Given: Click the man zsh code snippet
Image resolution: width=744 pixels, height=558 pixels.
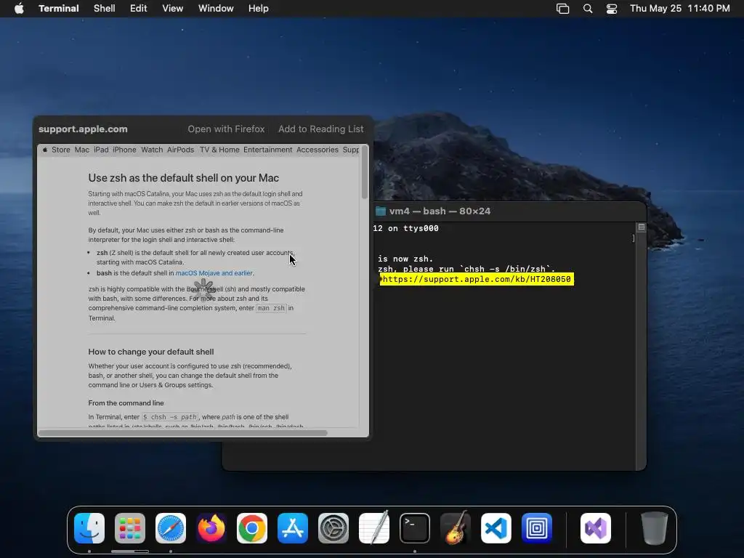Looking at the screenshot, I should [272, 308].
